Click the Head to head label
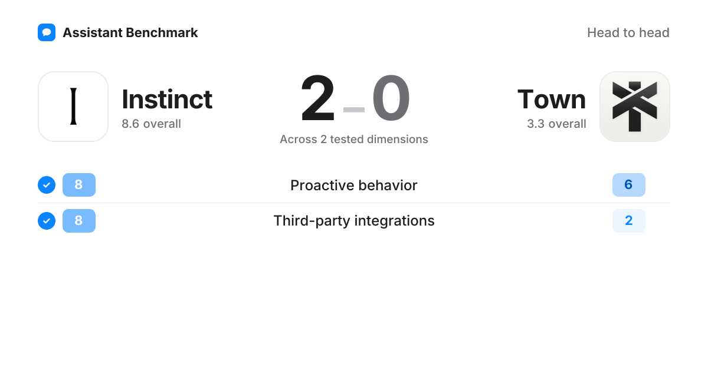Screen dimensions: 708x371 (x=628, y=32)
